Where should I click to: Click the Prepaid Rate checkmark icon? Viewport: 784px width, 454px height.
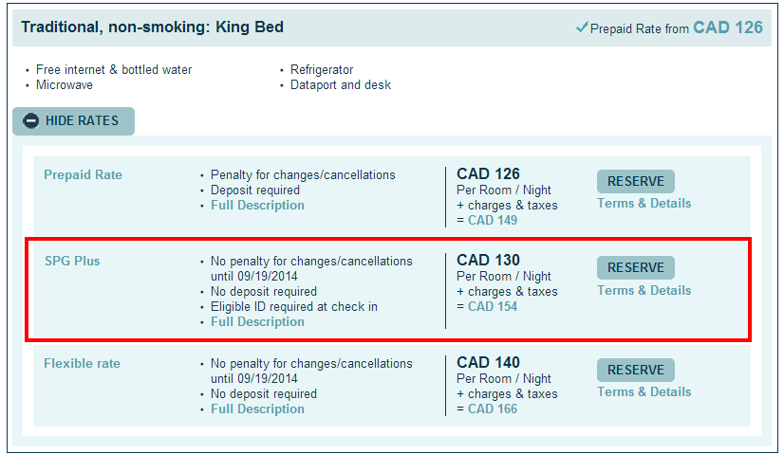click(582, 27)
